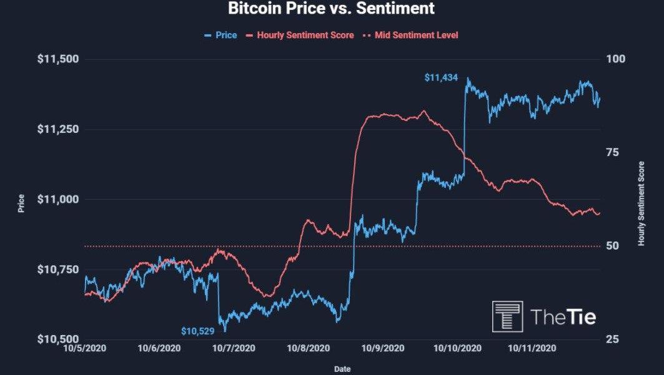Image resolution: width=664 pixels, height=375 pixels.
Task: Select the $11,434 price peak label
Action: click(441, 77)
